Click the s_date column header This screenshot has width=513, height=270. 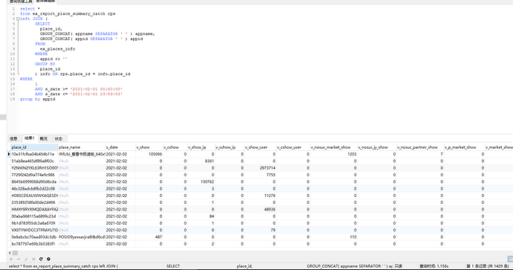coord(120,147)
